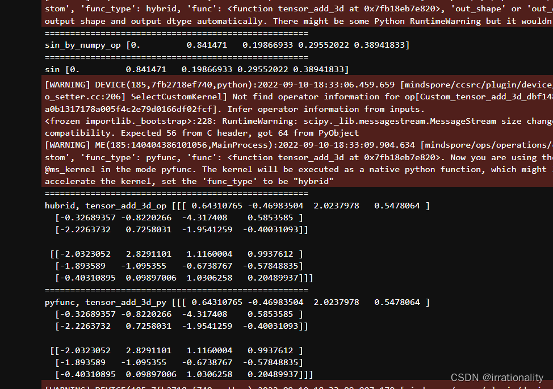This screenshot has height=389, width=553.
Task: Click the '<frozen importlib._bootstrap>:228' RuntimeWarning line
Action: [299, 122]
